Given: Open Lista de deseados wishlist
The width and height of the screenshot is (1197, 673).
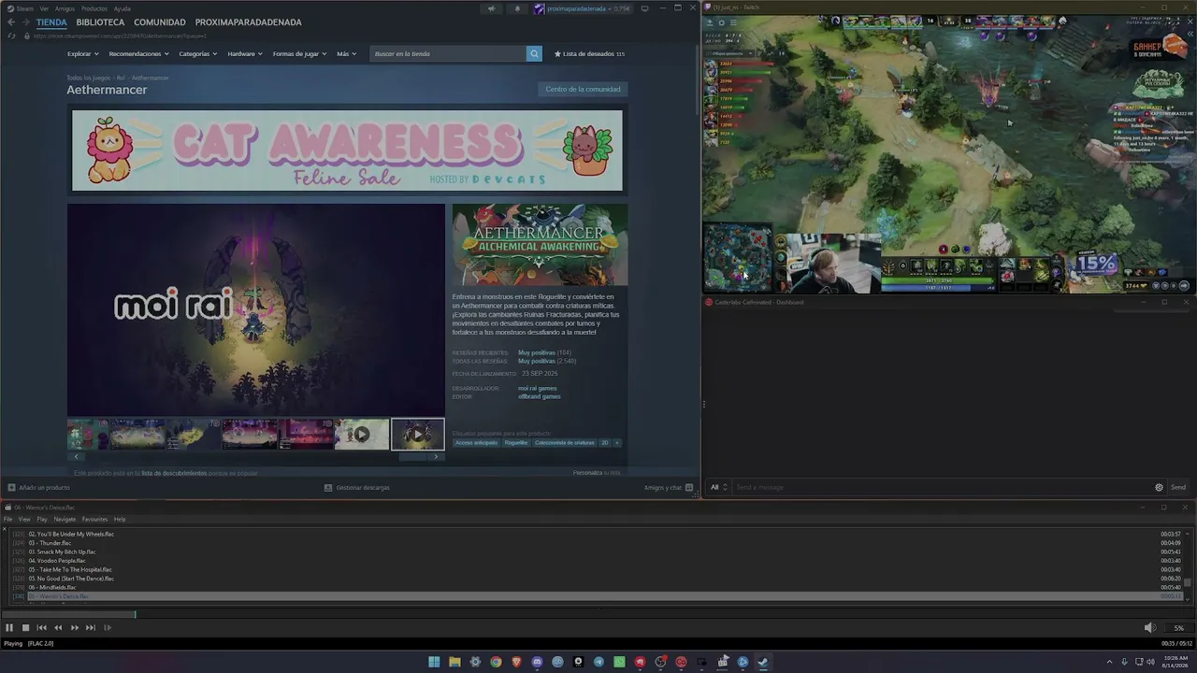Looking at the screenshot, I should pos(589,53).
